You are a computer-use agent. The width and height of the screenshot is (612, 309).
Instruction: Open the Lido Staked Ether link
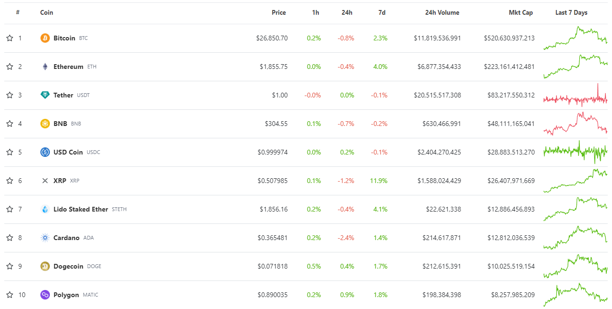click(81, 209)
